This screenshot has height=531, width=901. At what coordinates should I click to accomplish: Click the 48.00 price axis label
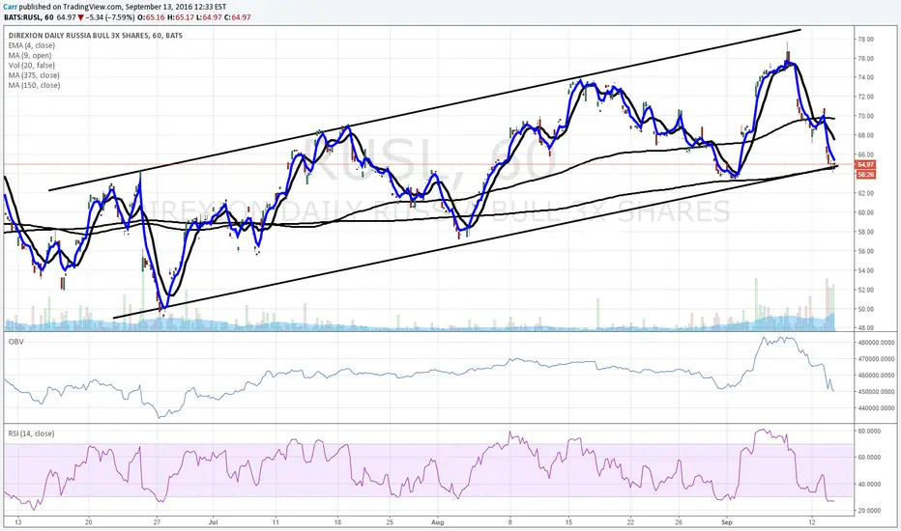tap(866, 328)
